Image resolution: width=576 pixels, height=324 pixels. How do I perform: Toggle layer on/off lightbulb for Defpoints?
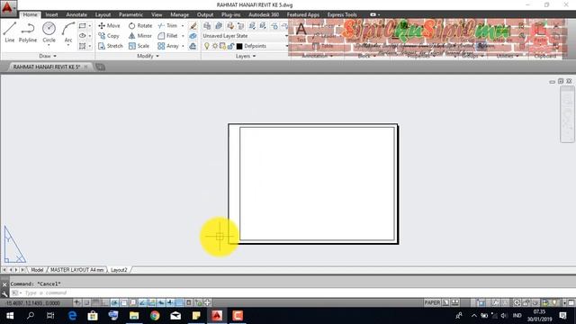[207, 46]
